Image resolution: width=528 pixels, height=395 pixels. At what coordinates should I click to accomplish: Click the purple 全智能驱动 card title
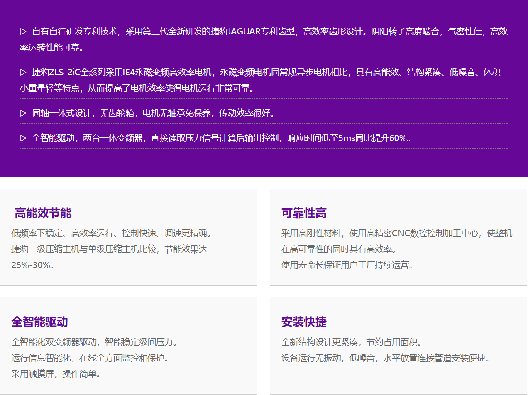[39, 322]
